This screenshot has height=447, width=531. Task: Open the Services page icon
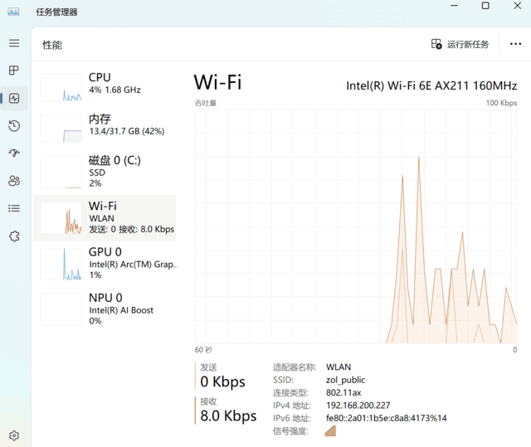tap(14, 236)
